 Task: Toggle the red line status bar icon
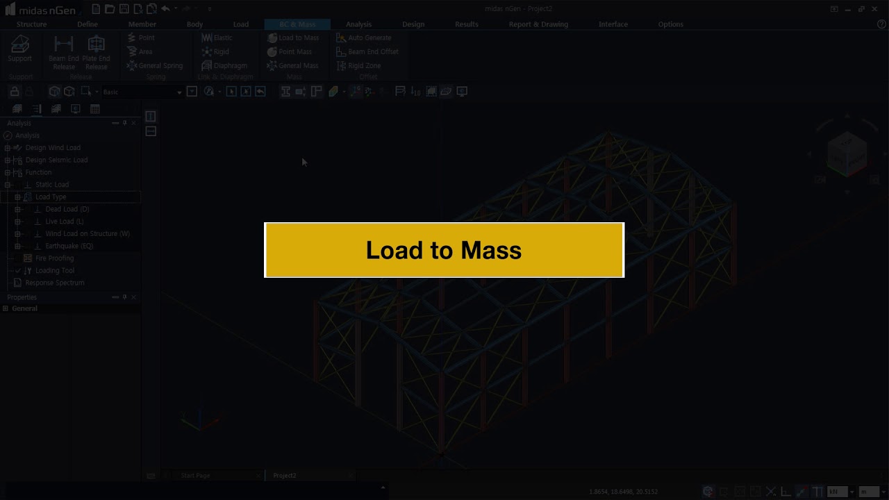(x=801, y=492)
